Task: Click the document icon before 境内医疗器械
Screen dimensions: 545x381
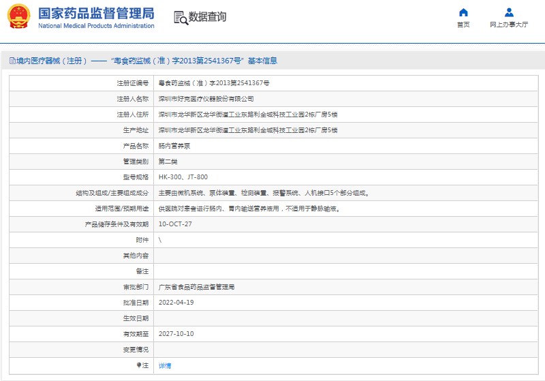Action: 12,61
